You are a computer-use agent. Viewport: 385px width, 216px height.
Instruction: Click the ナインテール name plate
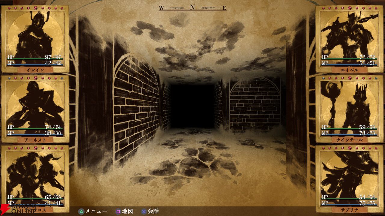pyautogui.click(x=349, y=140)
